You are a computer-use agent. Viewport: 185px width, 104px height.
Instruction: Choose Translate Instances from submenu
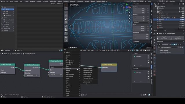click(88, 78)
